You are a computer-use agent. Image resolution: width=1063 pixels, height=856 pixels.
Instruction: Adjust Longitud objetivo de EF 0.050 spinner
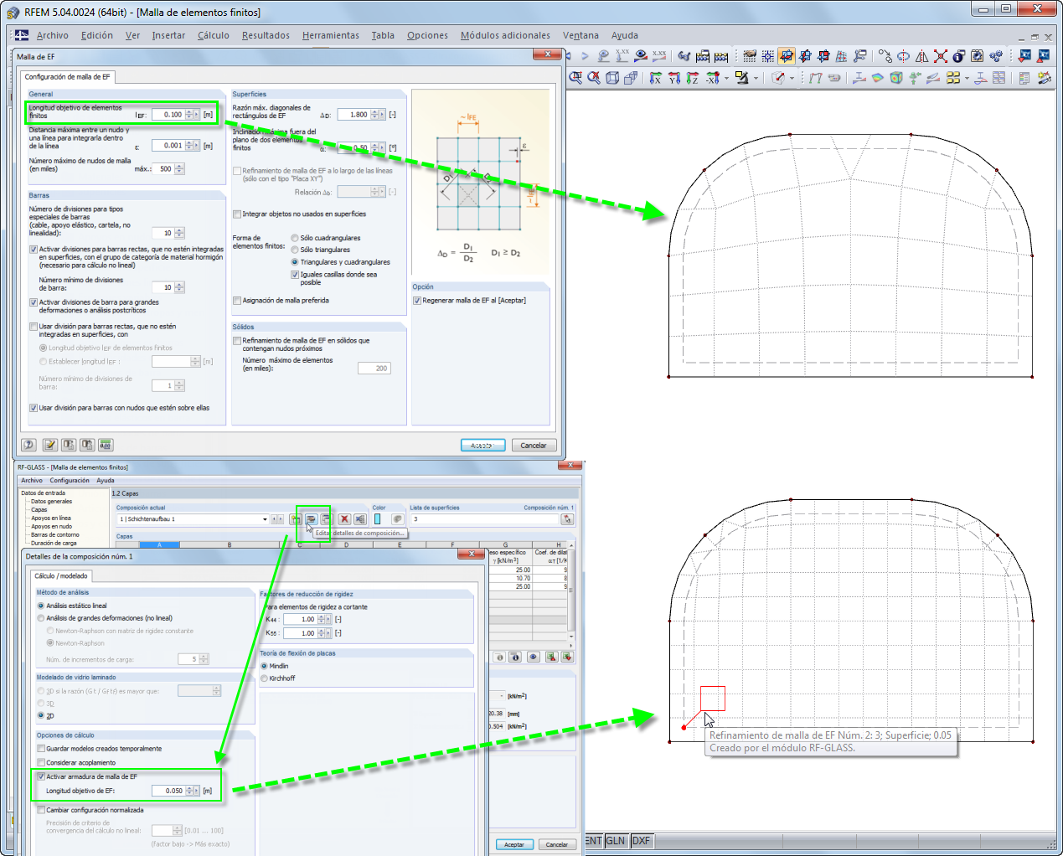[189, 791]
